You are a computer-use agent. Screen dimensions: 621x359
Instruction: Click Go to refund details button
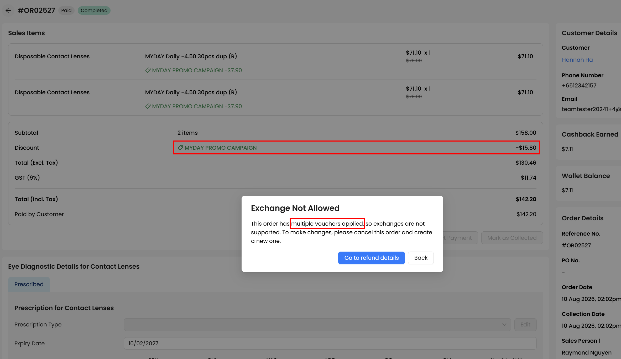[x=371, y=258]
